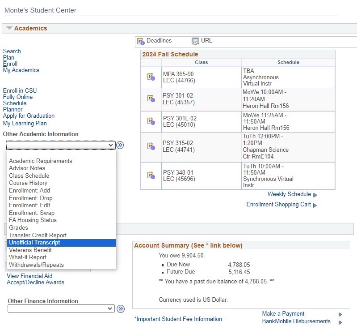Open the Search link
The image size is (357, 334).
point(12,51)
